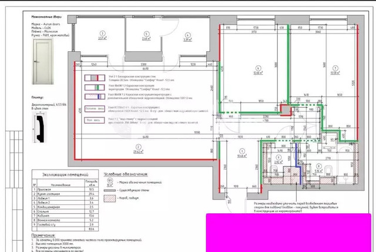376x252 pixels.
Task: Click the blue-line waterproof partition legend swatch
Action: pos(95,97)
